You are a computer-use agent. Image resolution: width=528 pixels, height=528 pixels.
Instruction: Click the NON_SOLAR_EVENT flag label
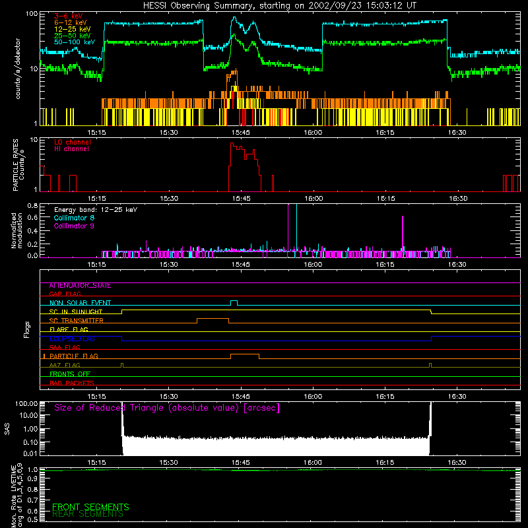[x=80, y=303]
